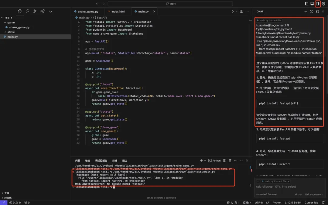
Task: Open the claude-3.5-sonnet model selector
Action: (267, 195)
